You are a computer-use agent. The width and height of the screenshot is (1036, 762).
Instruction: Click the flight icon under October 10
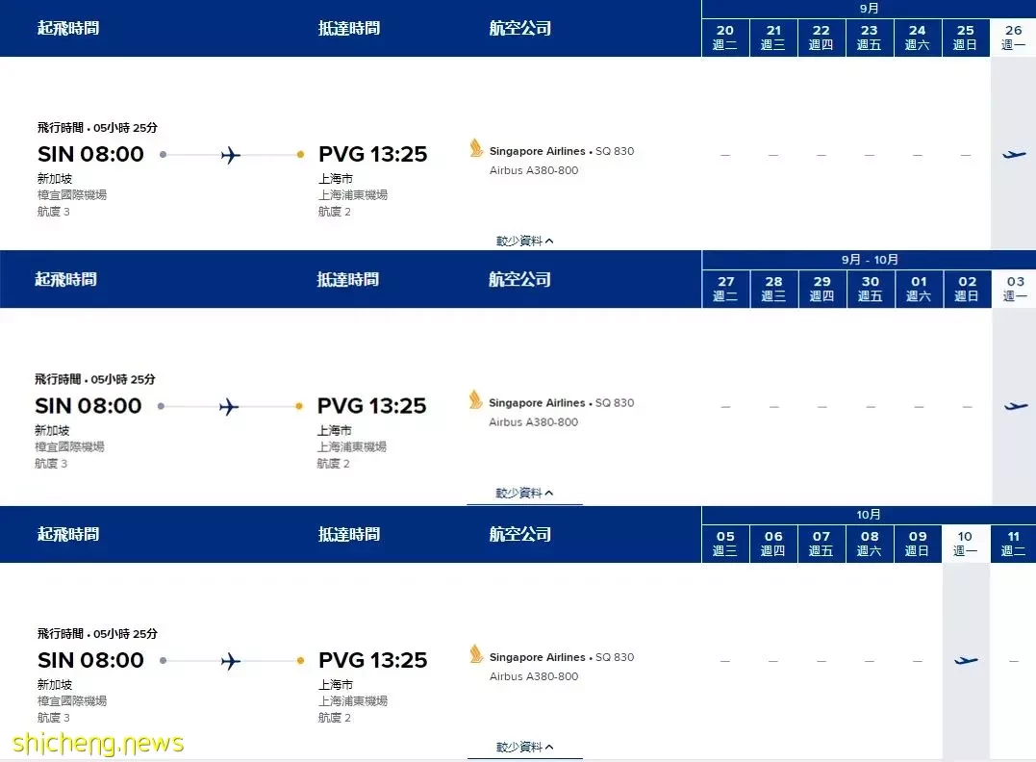pos(966,660)
